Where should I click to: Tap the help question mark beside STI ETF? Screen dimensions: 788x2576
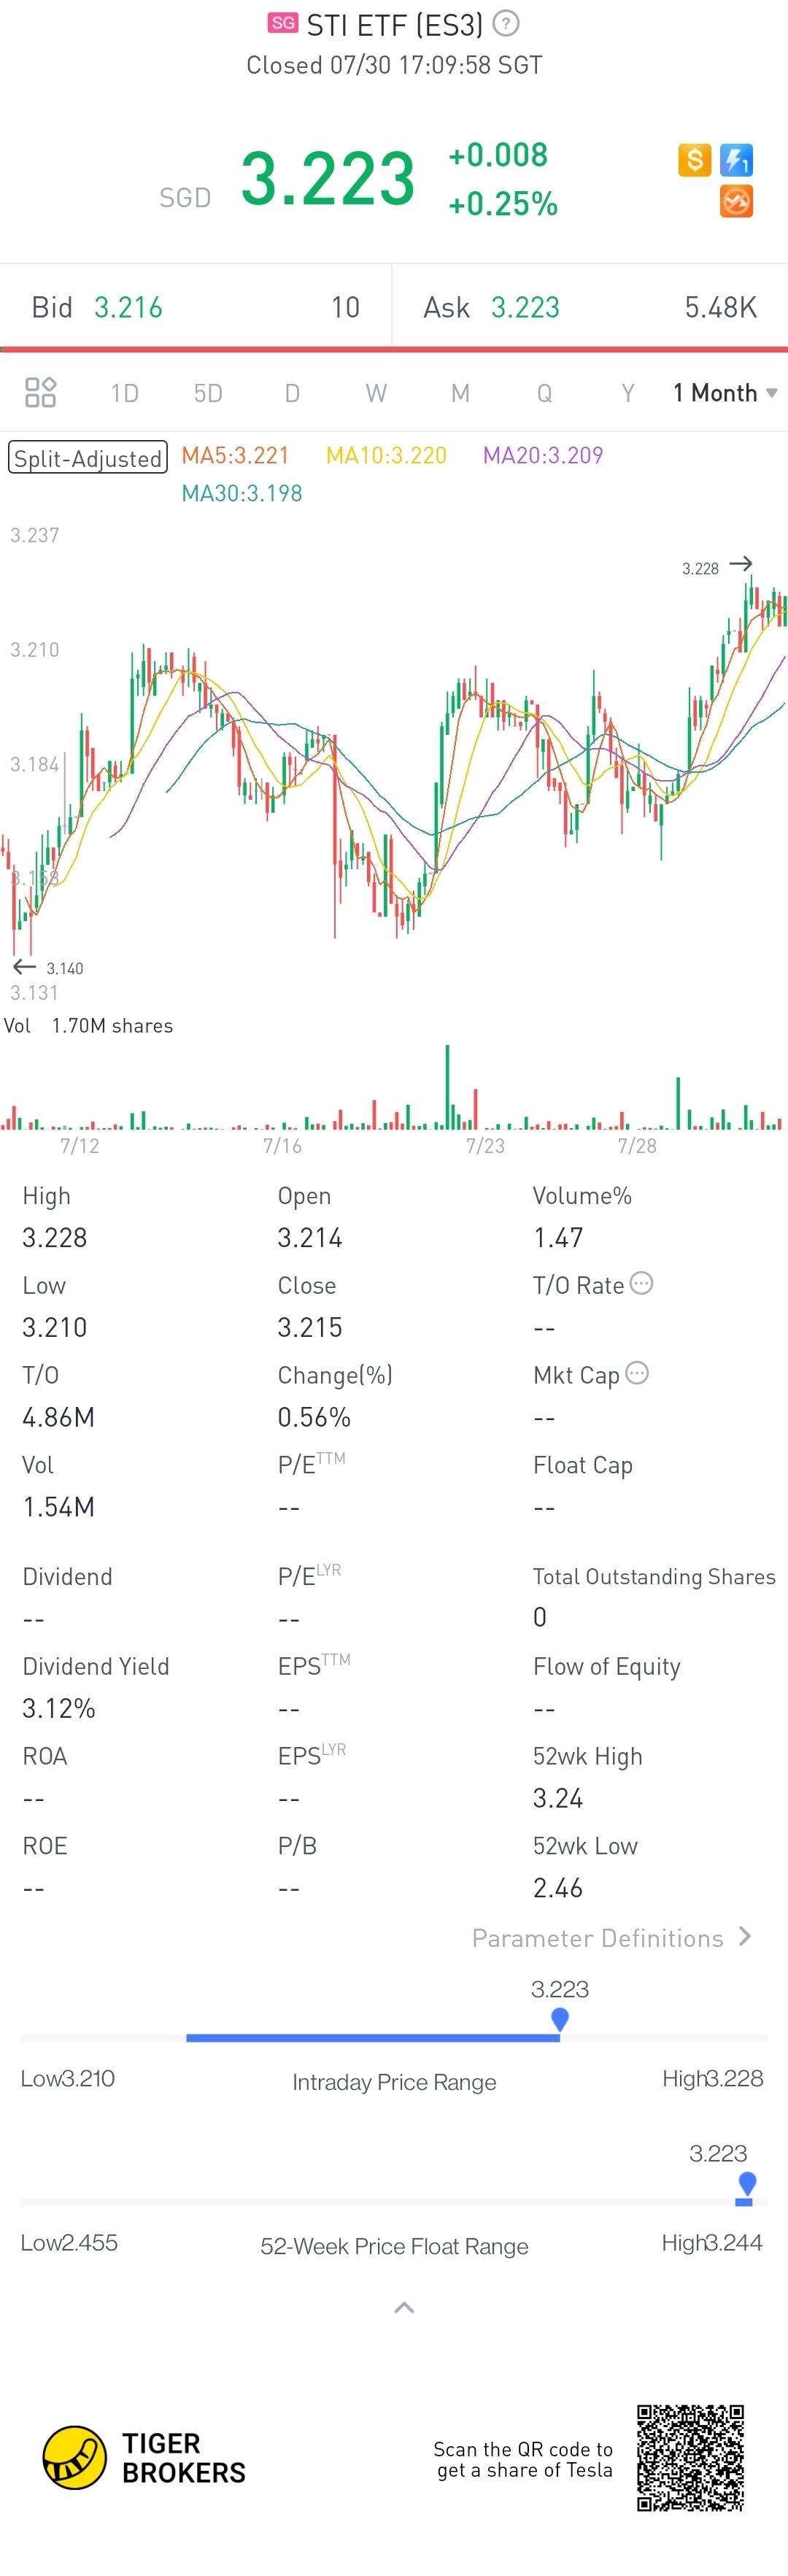[x=507, y=23]
